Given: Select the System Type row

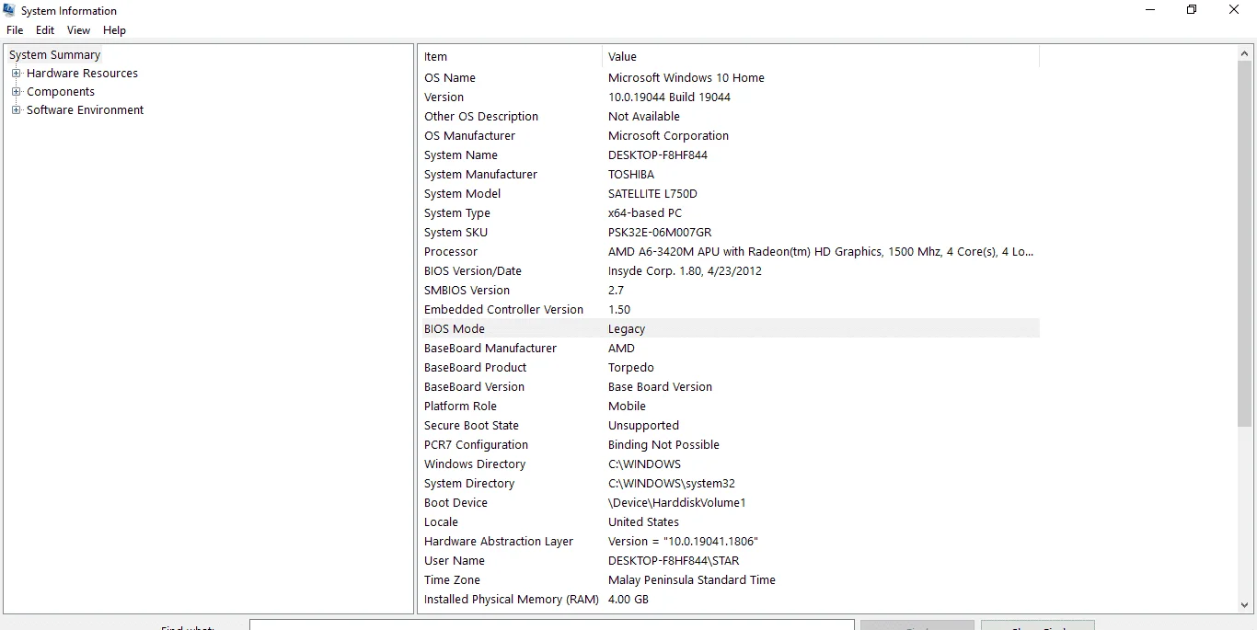Looking at the screenshot, I should [x=729, y=213].
